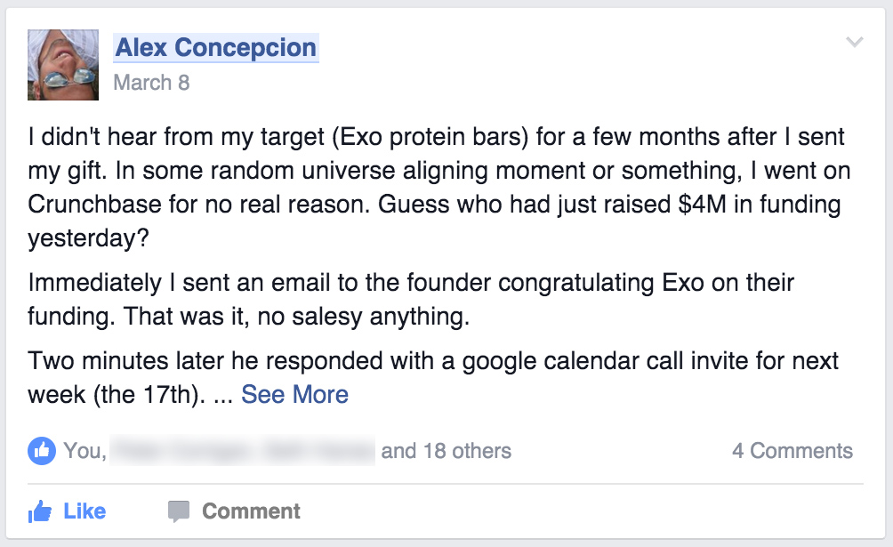
Task: Click the thumbs-up icon beside Like
Action: point(40,511)
